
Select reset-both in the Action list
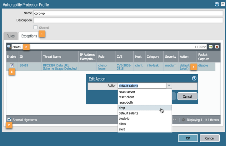pyautogui.click(x=126, y=102)
